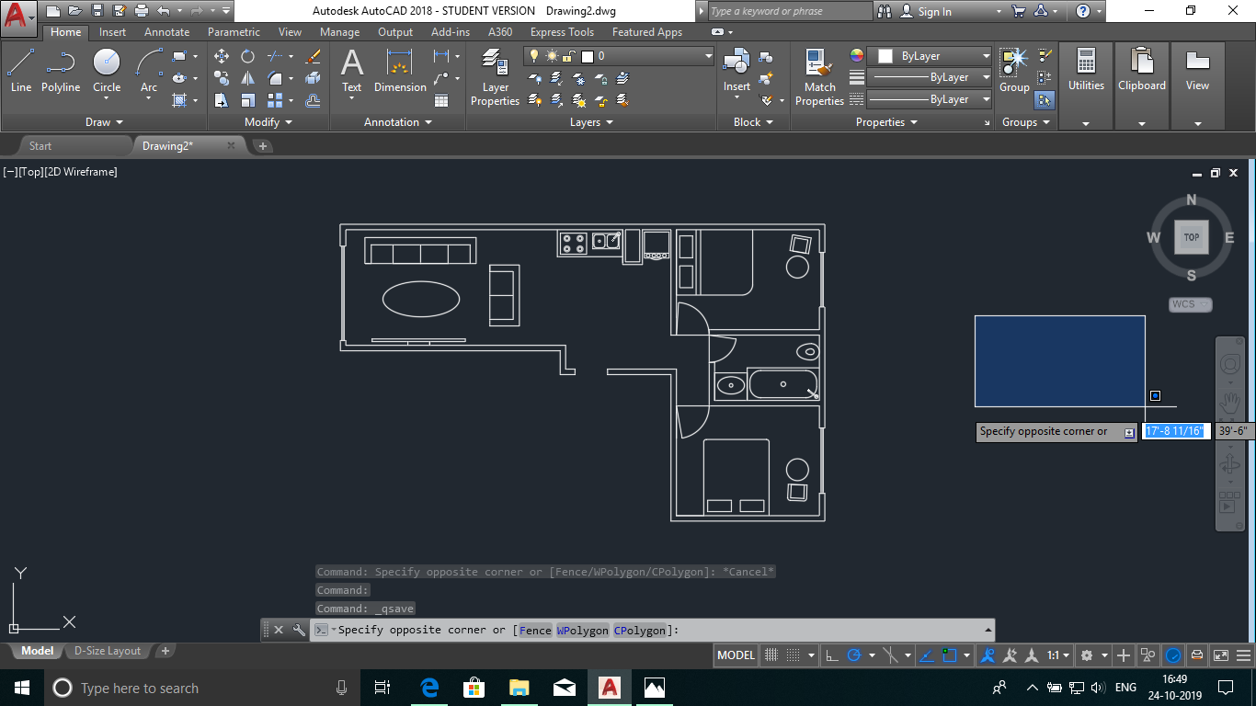Click the Hatch tool icon
The width and height of the screenshot is (1256, 706).
(x=179, y=100)
